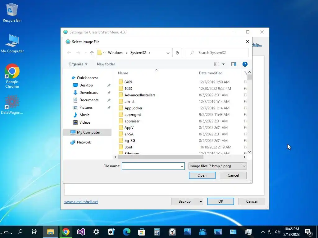Click the System32 segment in address bar
Image resolution: width=318 pixels, height=238 pixels.
tap(138, 53)
